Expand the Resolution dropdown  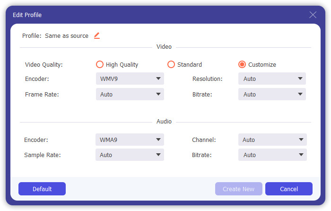coord(272,79)
